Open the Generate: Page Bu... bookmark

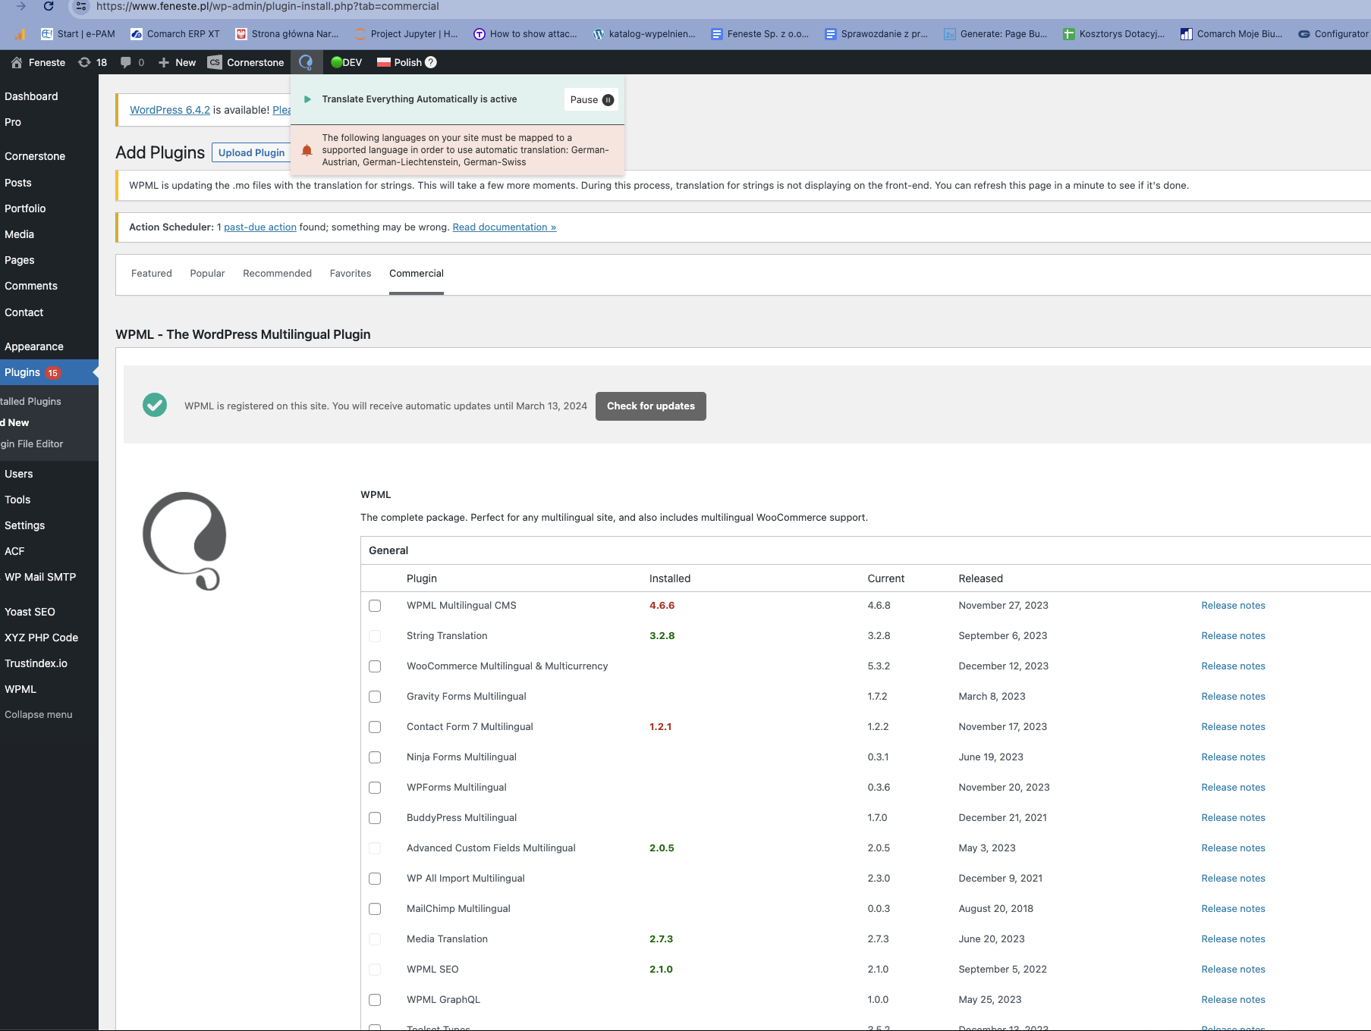(x=995, y=33)
